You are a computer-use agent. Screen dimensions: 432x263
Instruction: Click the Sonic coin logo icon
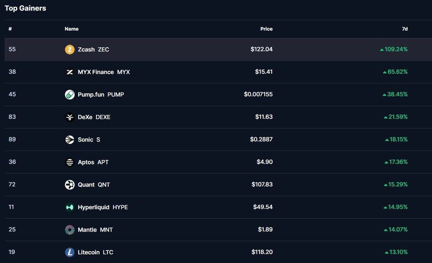[x=69, y=140]
